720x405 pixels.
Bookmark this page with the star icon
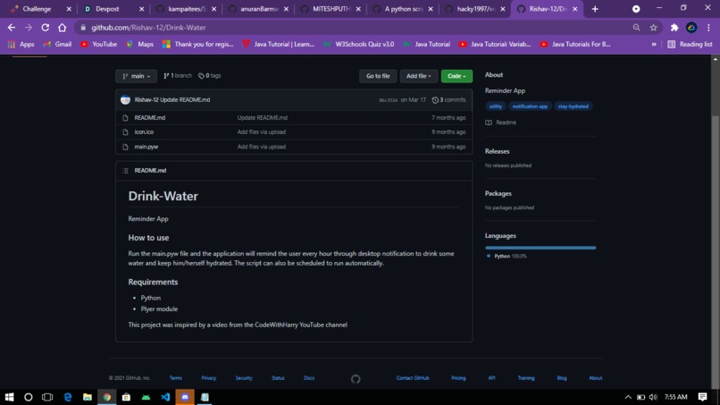(653, 28)
